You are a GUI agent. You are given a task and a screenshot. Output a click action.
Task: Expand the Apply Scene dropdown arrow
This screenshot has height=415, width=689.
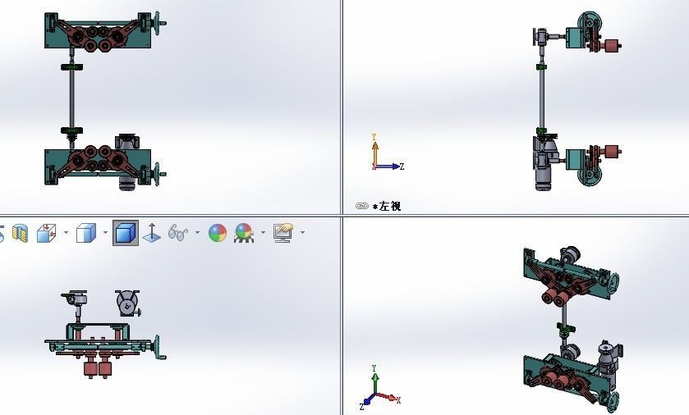pyautogui.click(x=264, y=232)
